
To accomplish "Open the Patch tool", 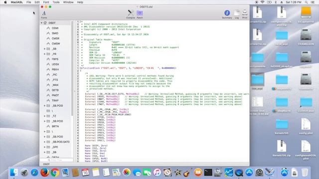I will [140, 14].
